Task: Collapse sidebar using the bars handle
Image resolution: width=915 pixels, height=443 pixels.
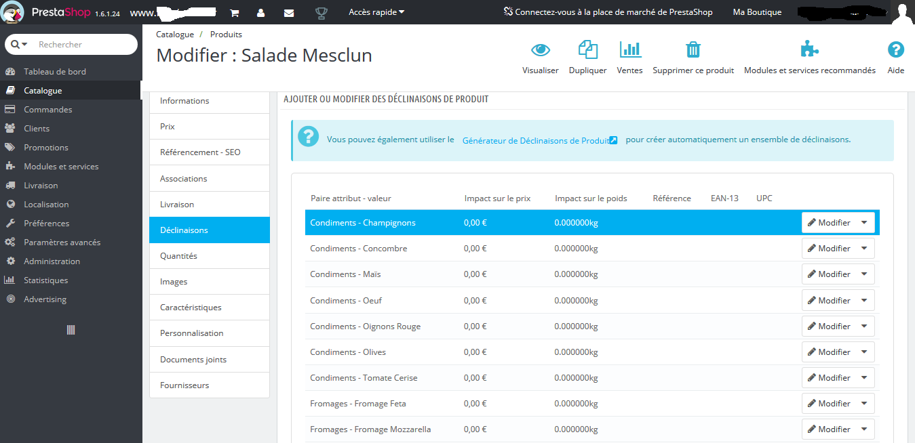Action: [71, 330]
